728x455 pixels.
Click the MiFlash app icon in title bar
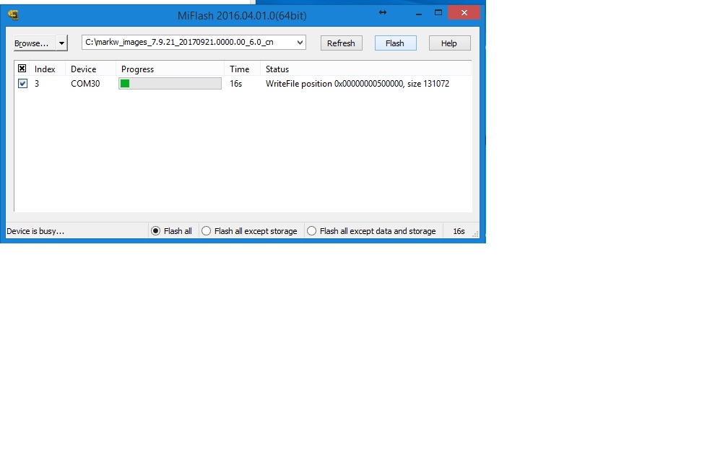click(x=14, y=15)
